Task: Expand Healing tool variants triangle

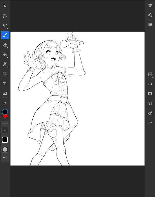Action: 8,67
